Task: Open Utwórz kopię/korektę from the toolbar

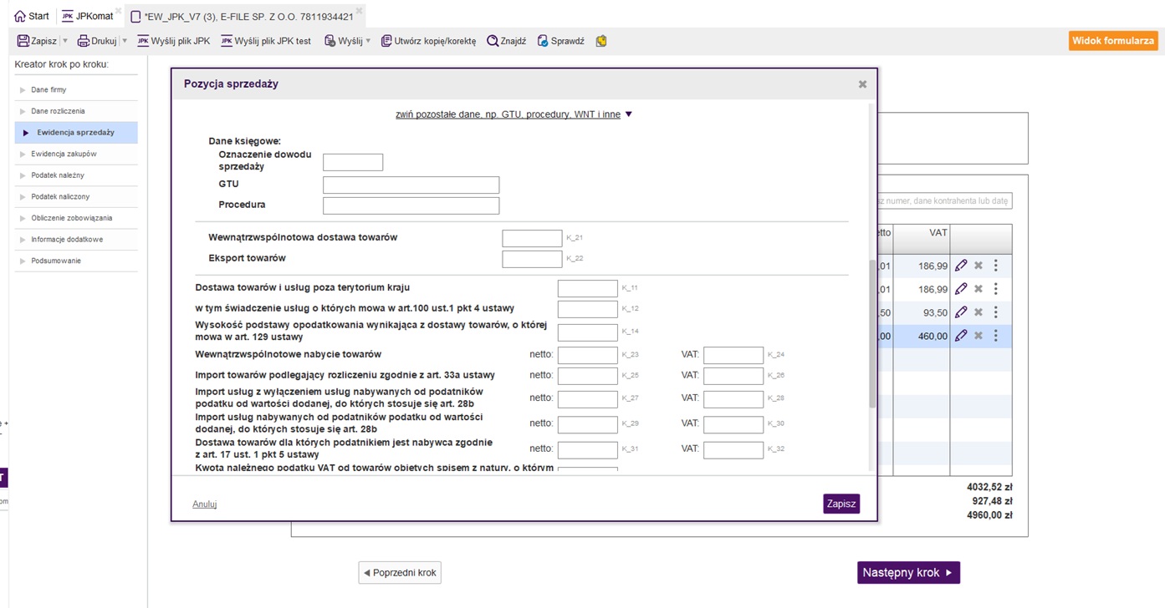Action: pos(428,41)
